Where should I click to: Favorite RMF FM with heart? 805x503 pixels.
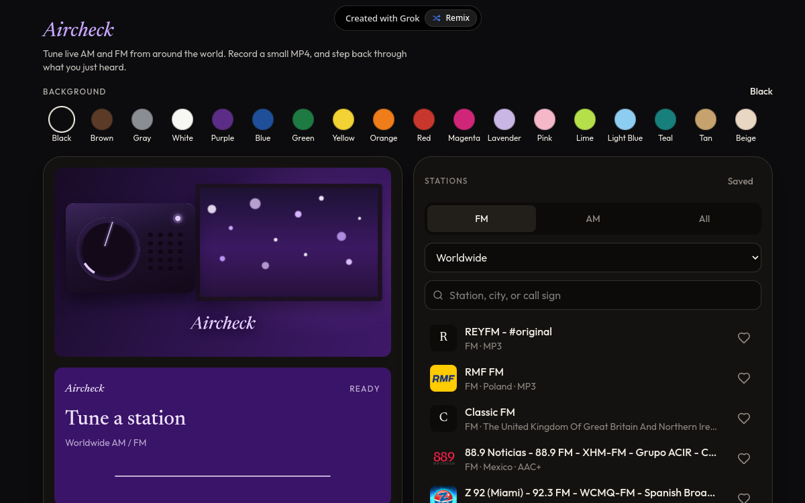[744, 378]
